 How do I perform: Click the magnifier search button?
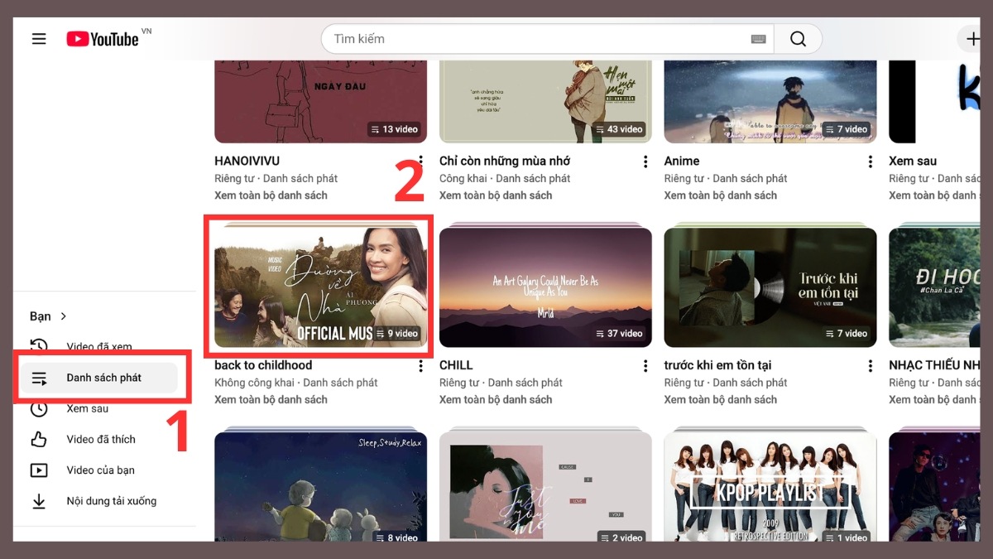pyautogui.click(x=798, y=39)
